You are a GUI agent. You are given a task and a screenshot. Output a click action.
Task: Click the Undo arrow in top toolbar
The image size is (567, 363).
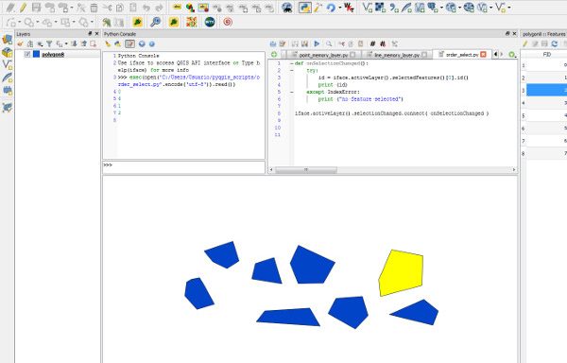click(146, 8)
